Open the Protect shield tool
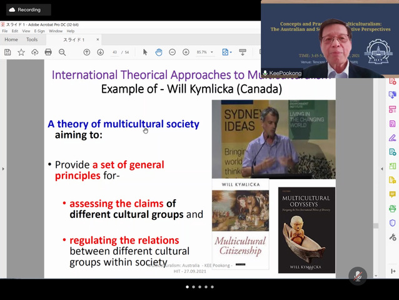The image size is (399, 300). point(392,223)
